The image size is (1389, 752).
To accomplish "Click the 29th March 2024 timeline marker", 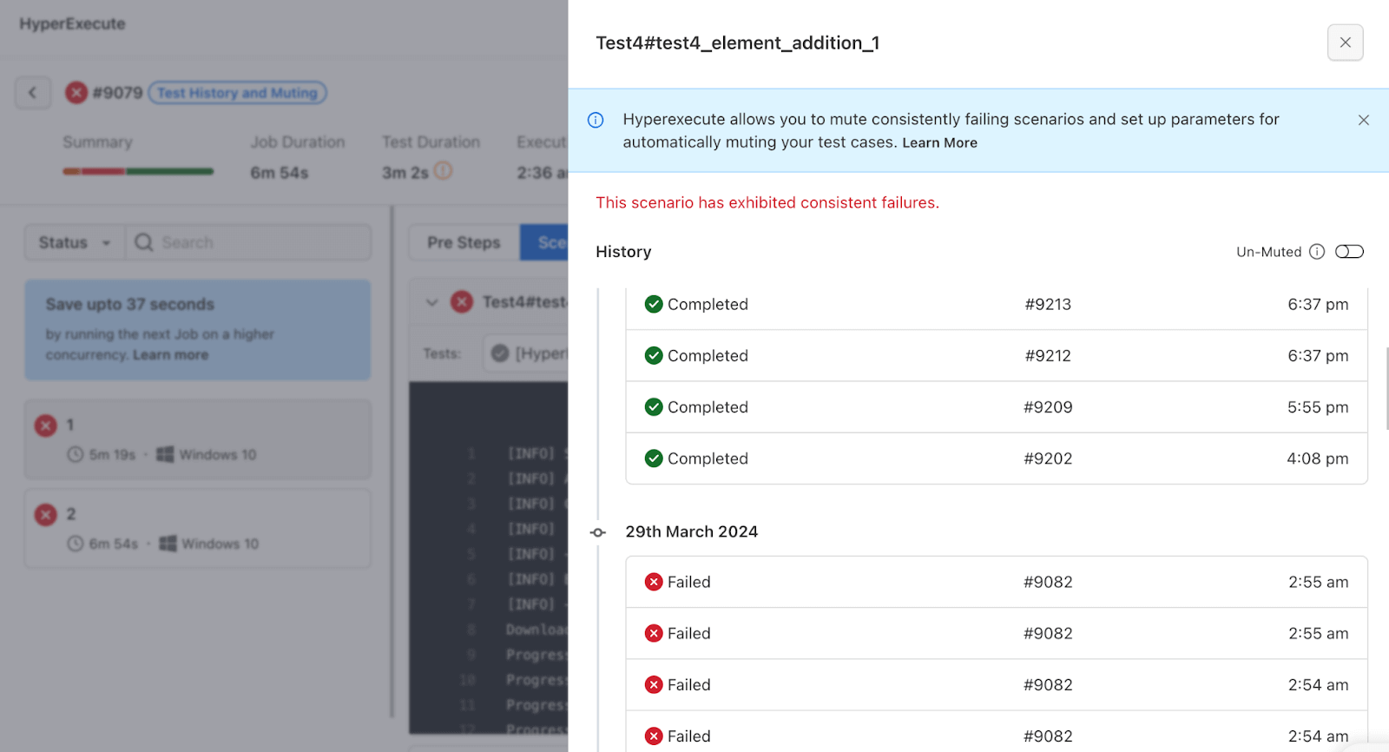I will click(598, 532).
